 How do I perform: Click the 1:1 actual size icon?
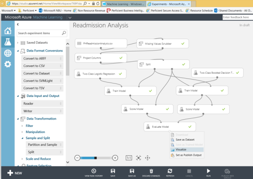129,158
